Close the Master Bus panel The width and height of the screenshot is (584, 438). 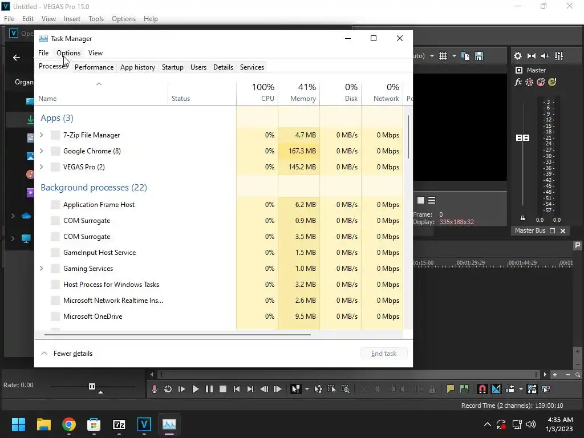(x=563, y=231)
